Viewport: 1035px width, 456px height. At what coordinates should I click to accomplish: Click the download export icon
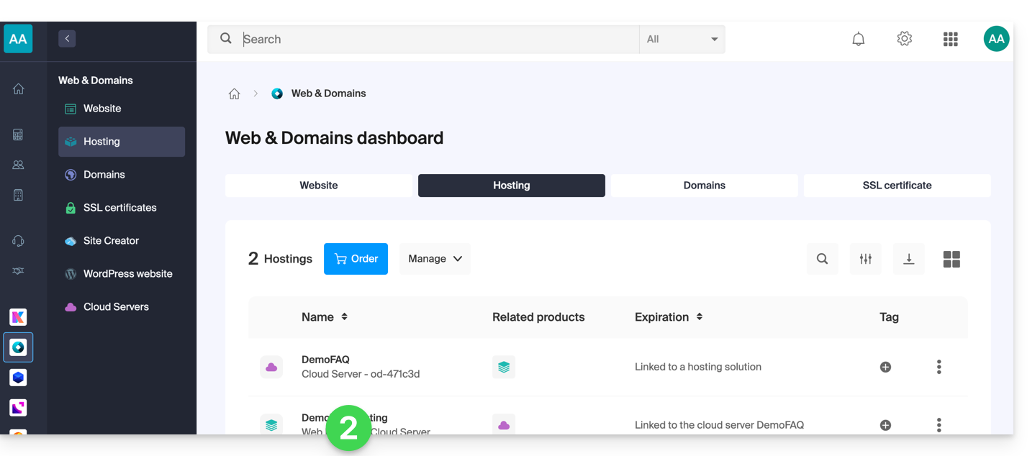point(908,259)
